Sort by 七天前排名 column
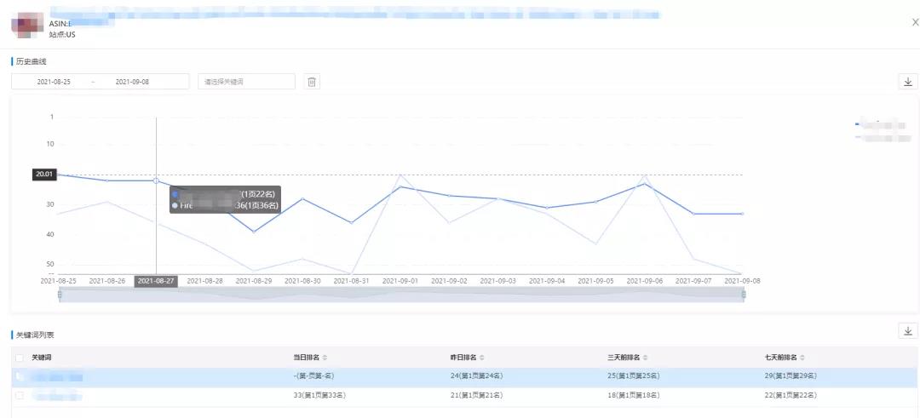 pyautogui.click(x=802, y=357)
